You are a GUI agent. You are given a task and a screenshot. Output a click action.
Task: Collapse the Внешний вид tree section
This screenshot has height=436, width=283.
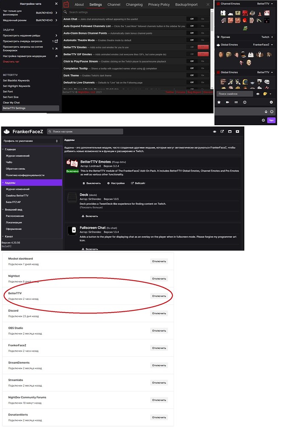[x=3, y=209]
